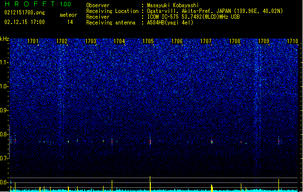Click the 1706 time marker

tap(177, 41)
